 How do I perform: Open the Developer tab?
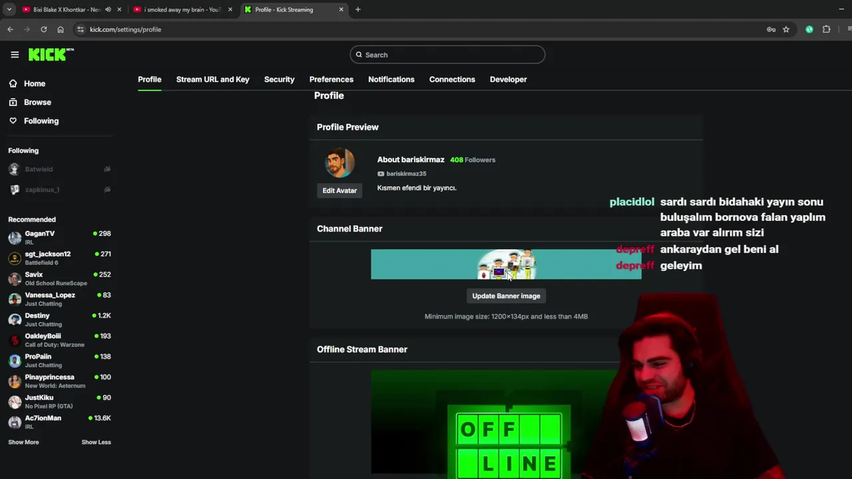pos(509,79)
